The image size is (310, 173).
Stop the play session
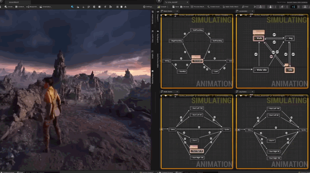click(x=122, y=7)
